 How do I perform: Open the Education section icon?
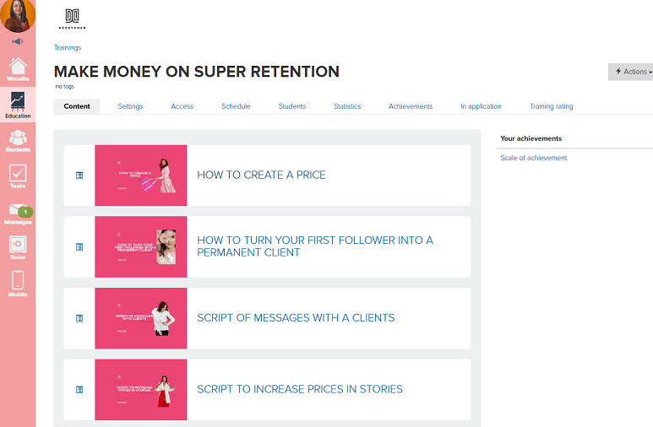coord(18,105)
